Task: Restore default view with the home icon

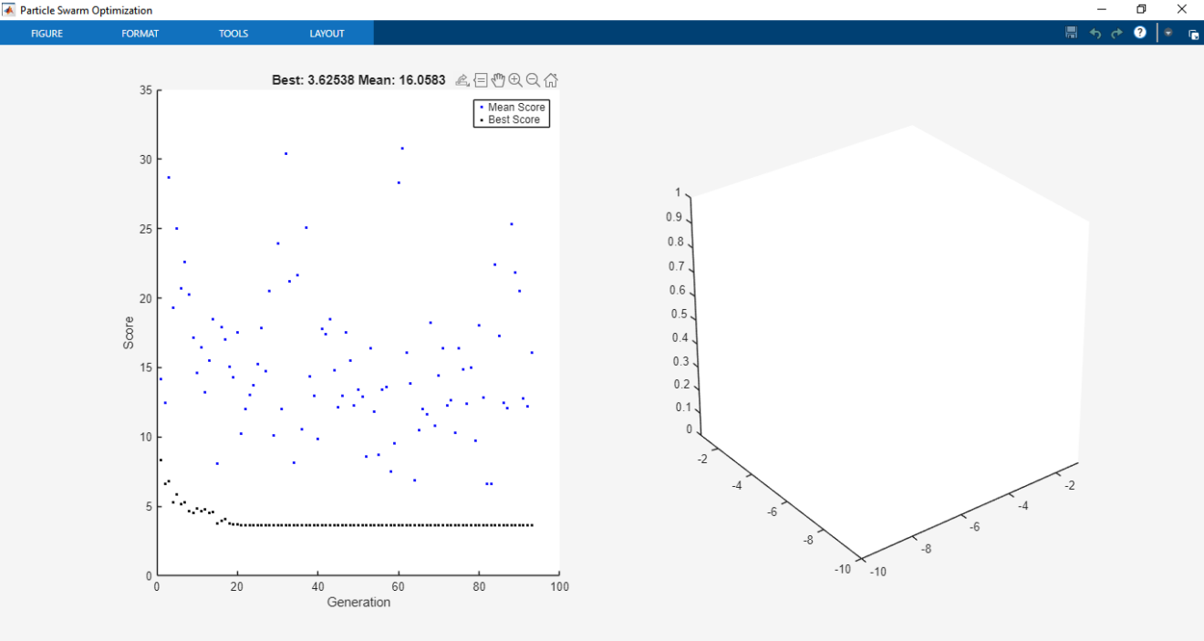Action: 550,79
